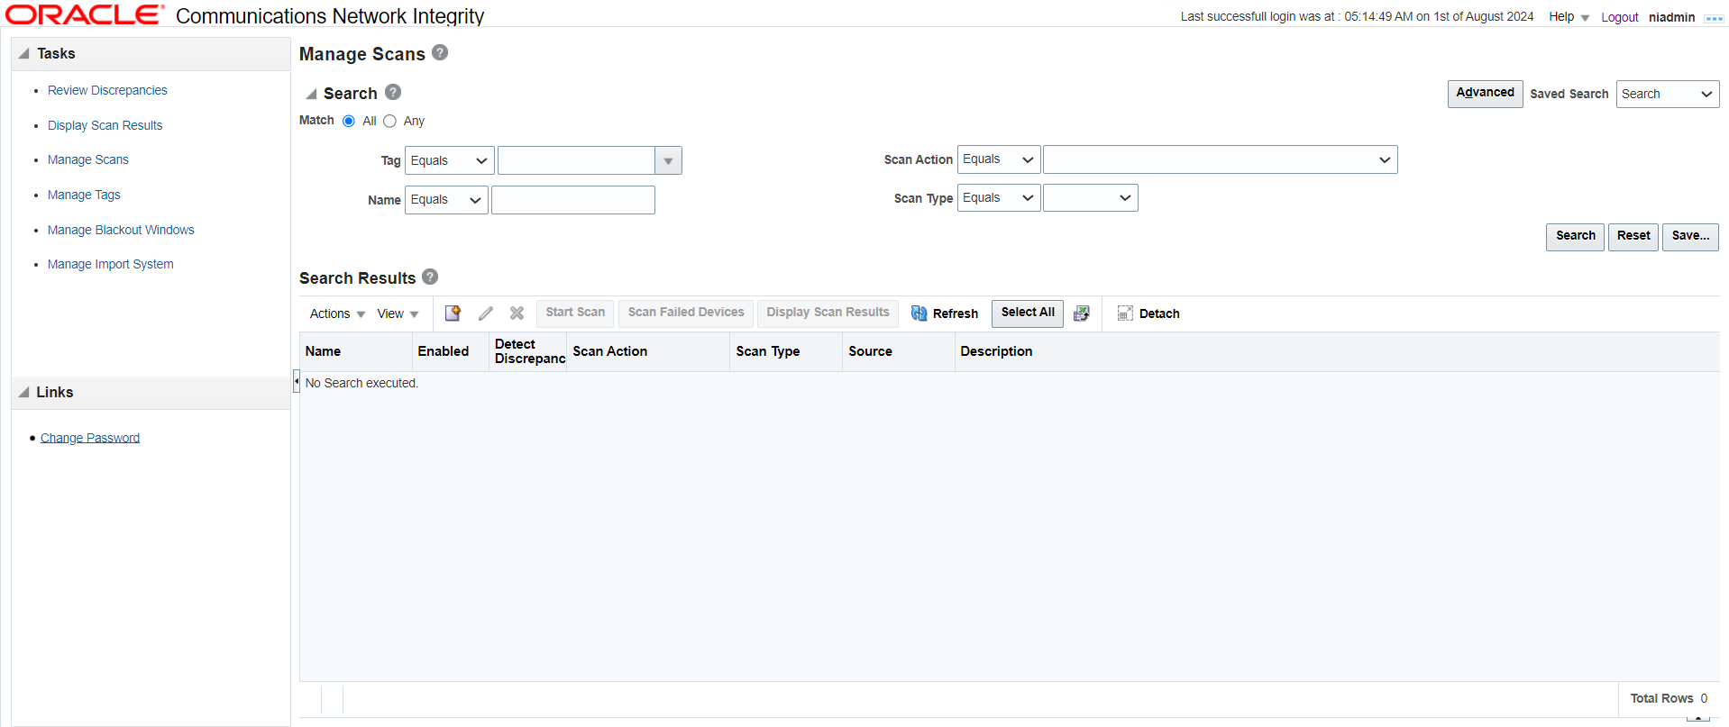1729x727 pixels.
Task: Open the Saved Search dropdown
Action: pos(1667,94)
